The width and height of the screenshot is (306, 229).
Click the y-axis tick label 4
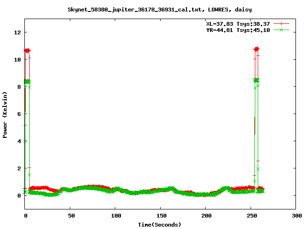coord(19,141)
